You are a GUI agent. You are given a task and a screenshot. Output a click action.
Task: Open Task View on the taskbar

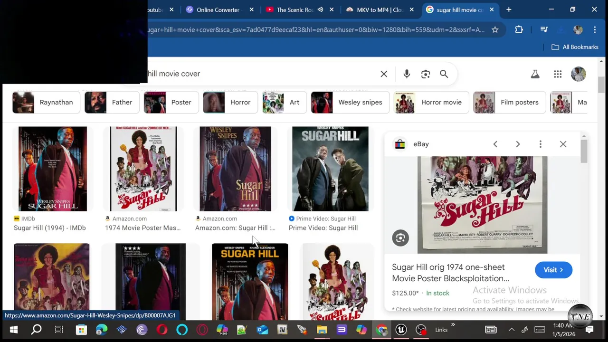point(59,330)
